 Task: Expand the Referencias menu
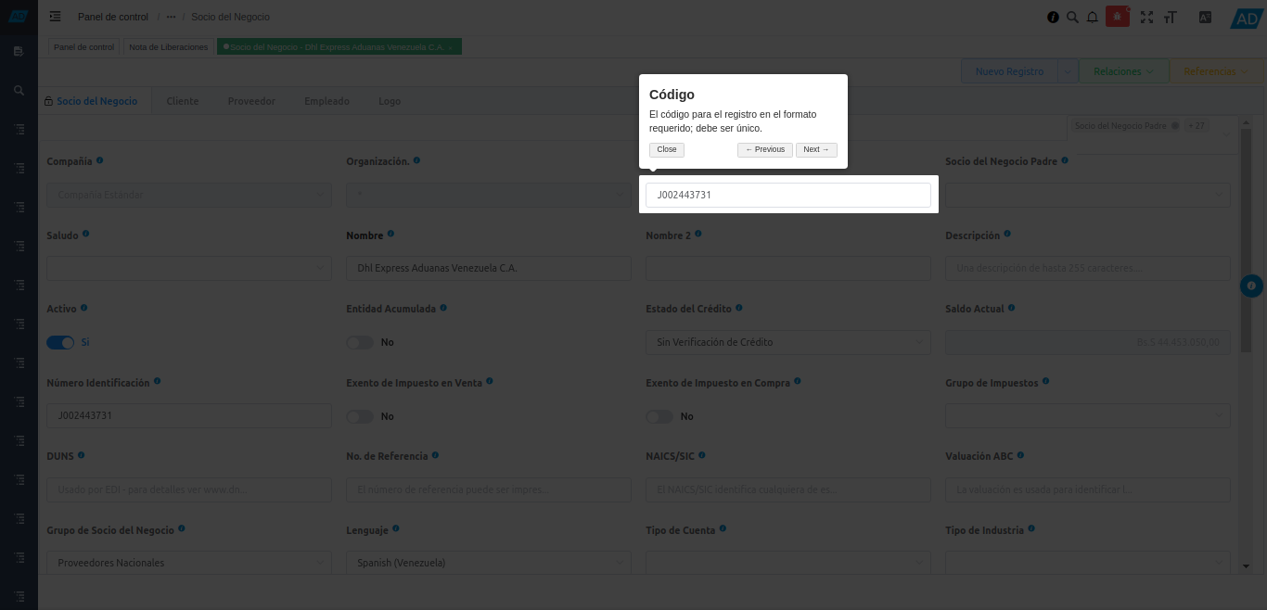click(1217, 71)
